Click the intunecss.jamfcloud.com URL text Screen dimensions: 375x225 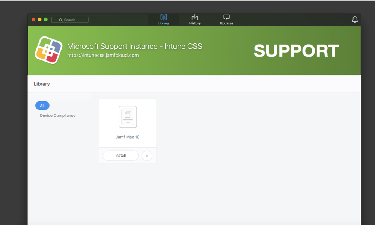(x=103, y=55)
